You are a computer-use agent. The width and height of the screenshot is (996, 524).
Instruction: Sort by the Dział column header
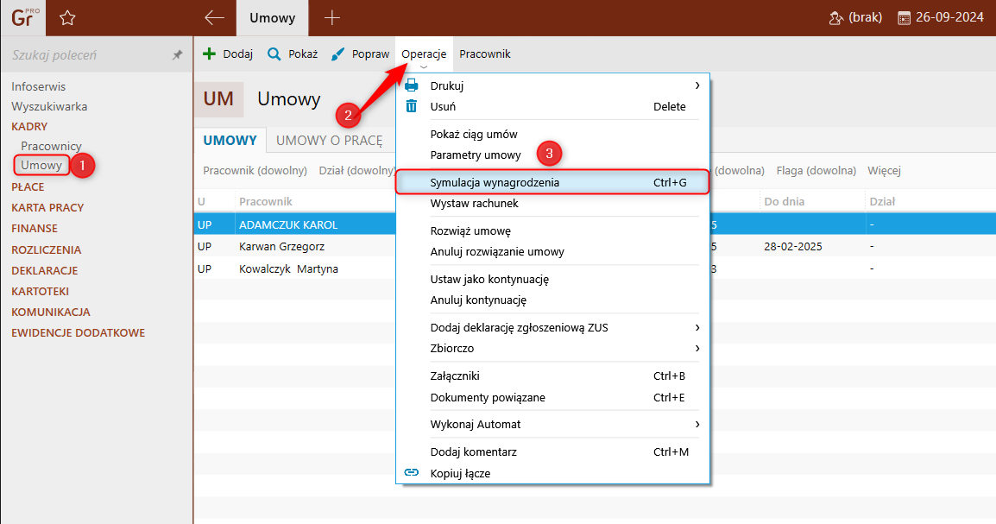[882, 201]
